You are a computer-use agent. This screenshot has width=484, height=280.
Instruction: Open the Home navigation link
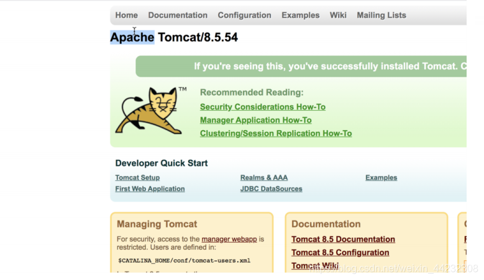pos(127,15)
